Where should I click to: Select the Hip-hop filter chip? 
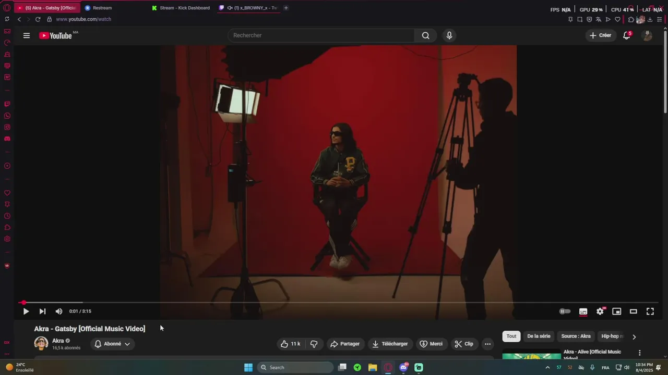click(x=612, y=336)
